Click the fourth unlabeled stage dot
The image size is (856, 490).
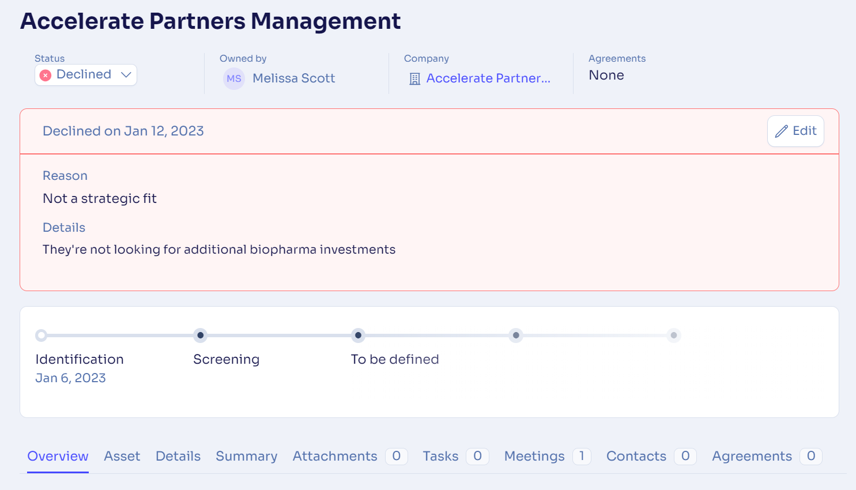tap(516, 335)
